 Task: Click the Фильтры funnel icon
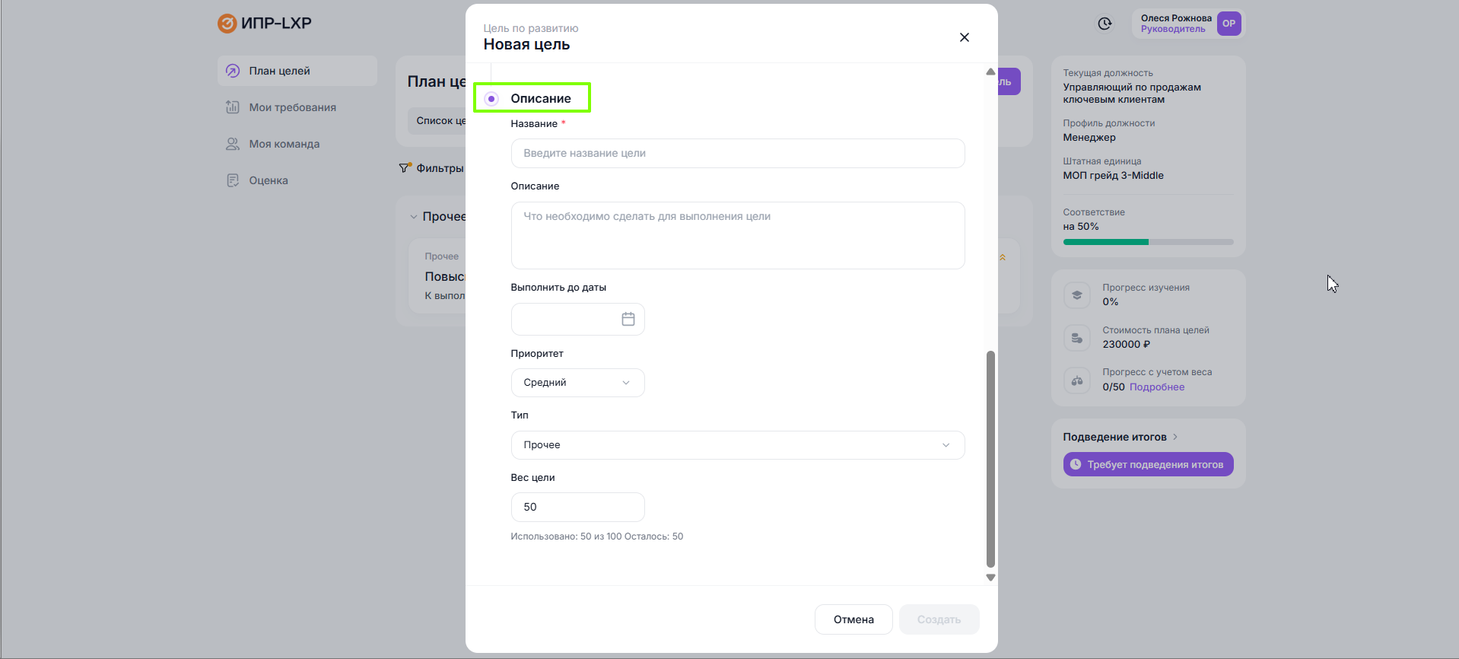405,168
